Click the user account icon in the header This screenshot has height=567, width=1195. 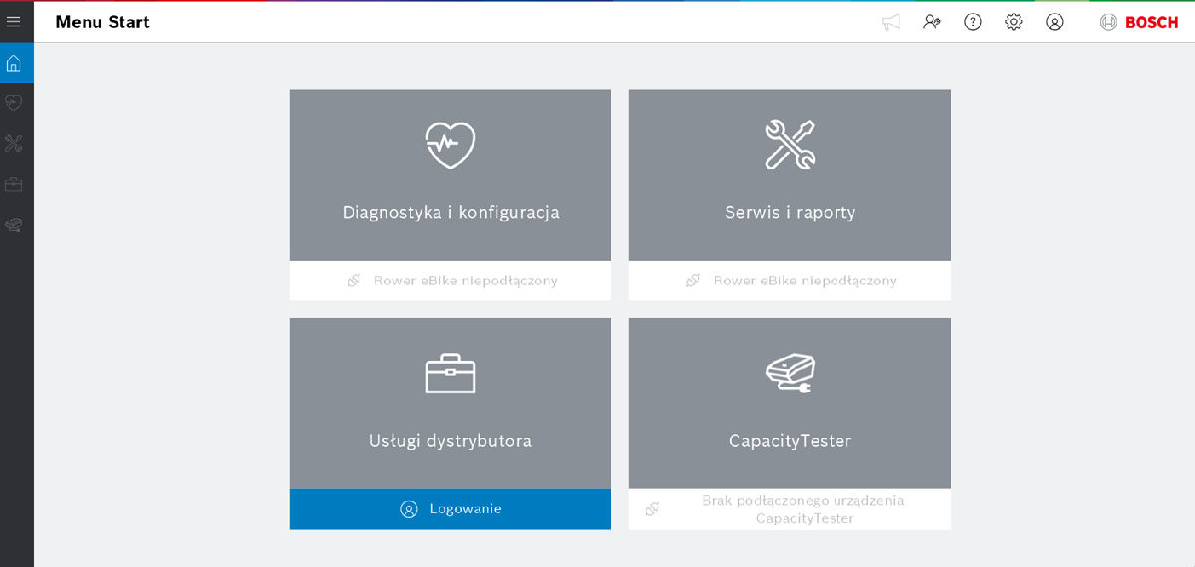pyautogui.click(x=1055, y=22)
